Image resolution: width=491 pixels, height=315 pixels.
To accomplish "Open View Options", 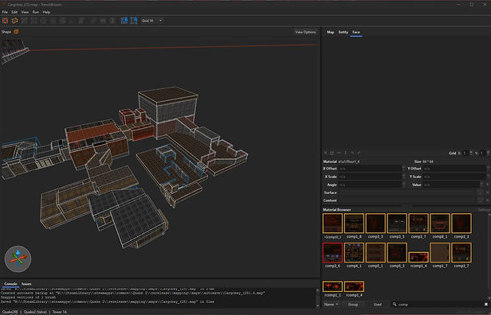I will click(305, 32).
